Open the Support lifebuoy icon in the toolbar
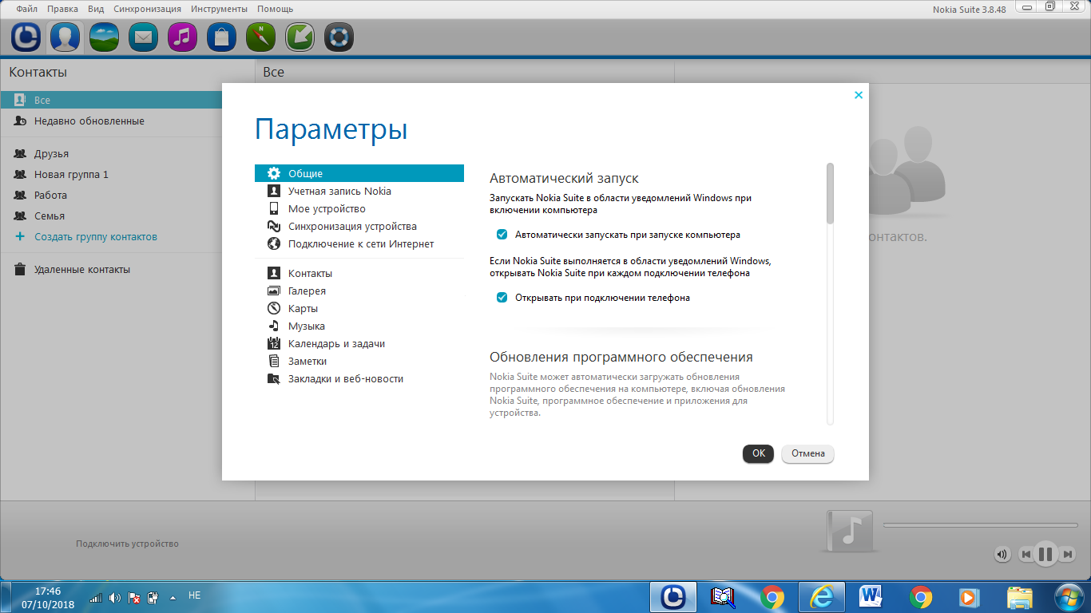Screen dimensions: 1091x613 click(x=339, y=37)
